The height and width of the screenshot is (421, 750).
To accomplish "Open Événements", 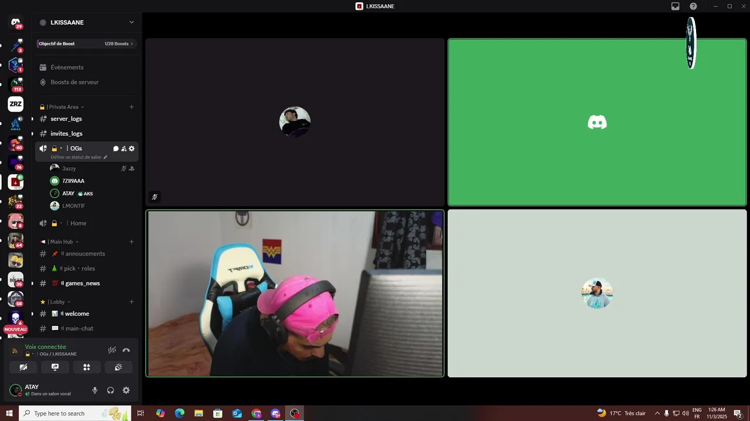I will pos(87,67).
